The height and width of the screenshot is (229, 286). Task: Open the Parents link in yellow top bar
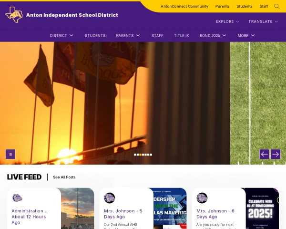click(222, 6)
